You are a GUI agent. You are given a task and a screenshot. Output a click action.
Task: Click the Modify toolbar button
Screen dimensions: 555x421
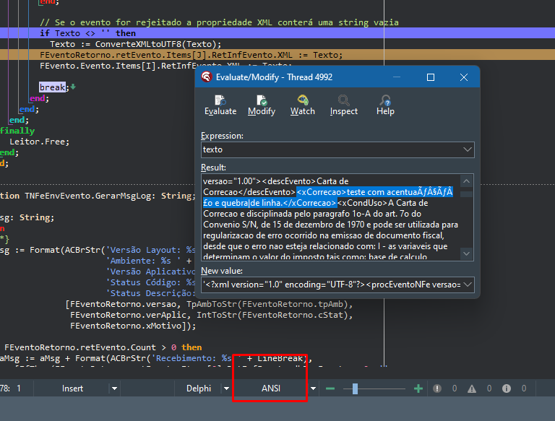point(262,105)
